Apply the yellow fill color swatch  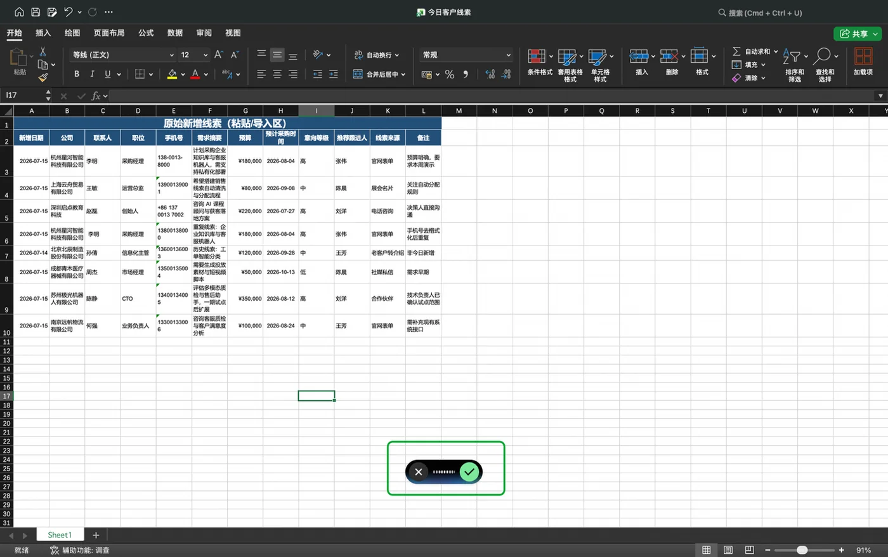172,74
